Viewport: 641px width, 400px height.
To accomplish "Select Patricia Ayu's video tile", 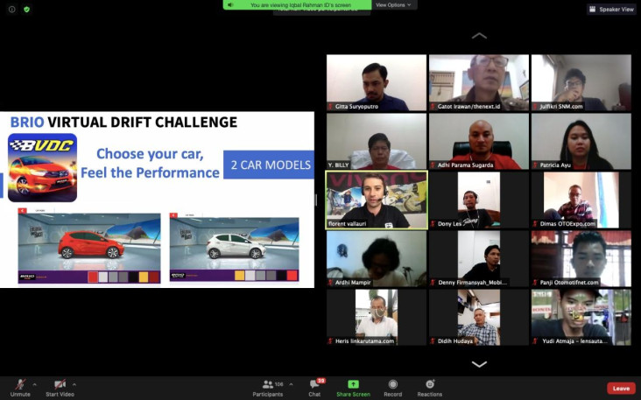I will coord(581,142).
